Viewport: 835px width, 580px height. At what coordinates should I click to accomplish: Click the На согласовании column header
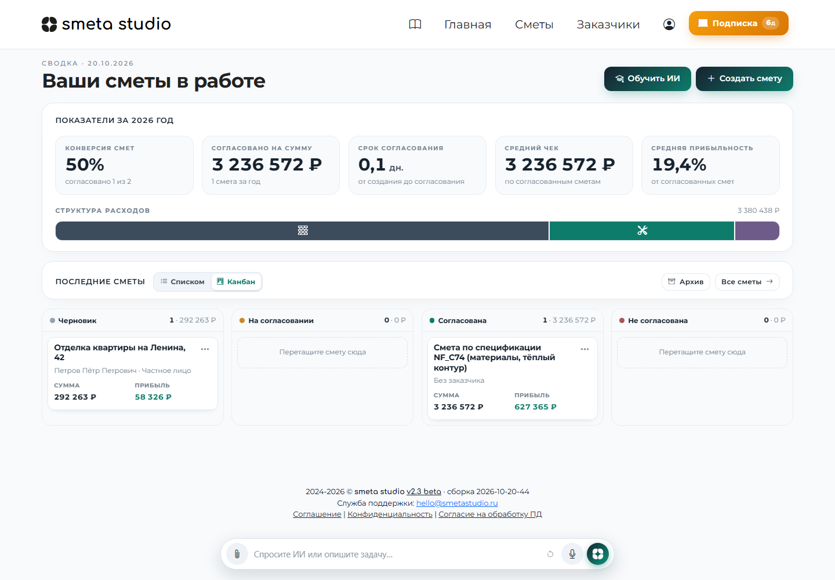click(x=322, y=321)
